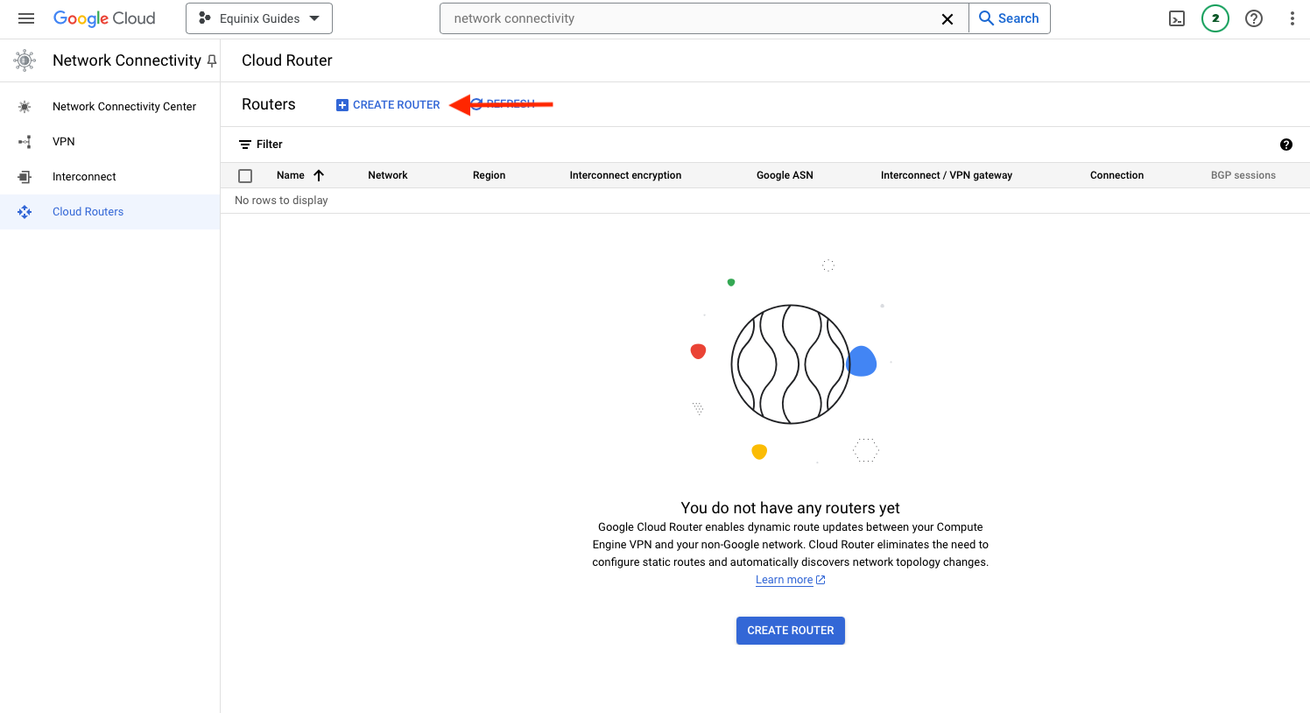The width and height of the screenshot is (1310, 713).
Task: Click the Cloud Routers sidebar icon
Action: click(x=25, y=212)
